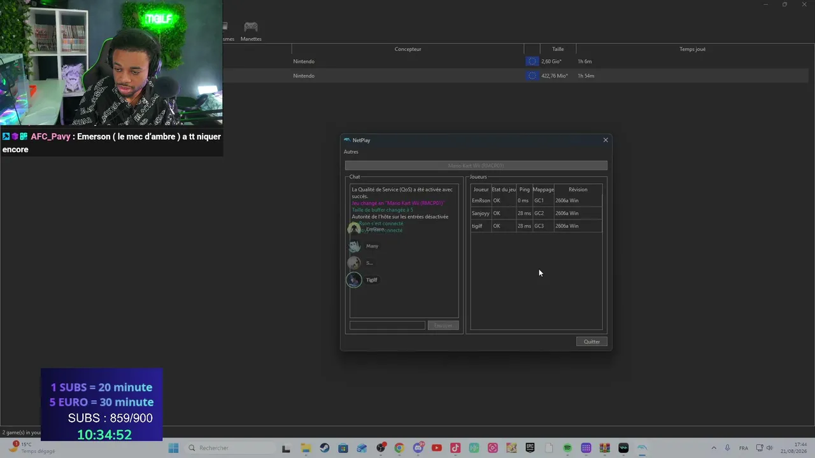Click the microphone icon in the system tray
The height and width of the screenshot is (458, 815).
click(x=727, y=448)
